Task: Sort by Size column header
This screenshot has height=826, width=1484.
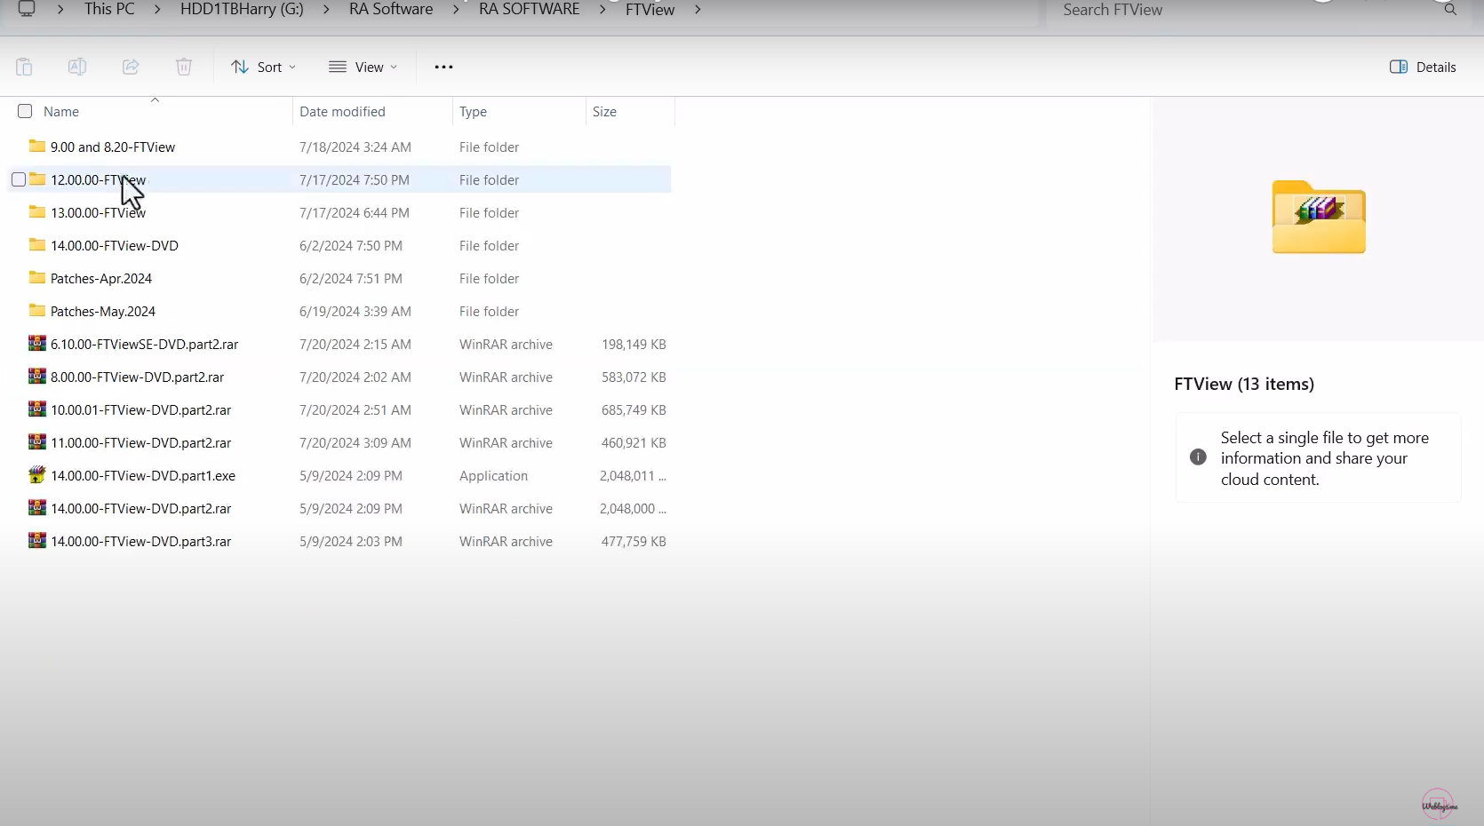Action: (x=604, y=111)
